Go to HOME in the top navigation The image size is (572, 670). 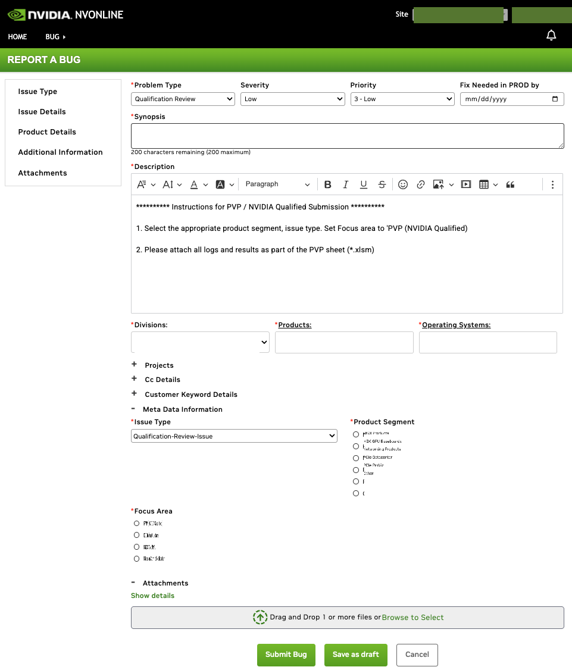(17, 37)
